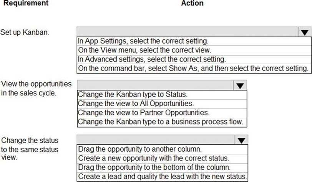This screenshot has height=182, width=312.
Task: Select 'Change the view to Partner Opportunities'
Action: (162, 113)
